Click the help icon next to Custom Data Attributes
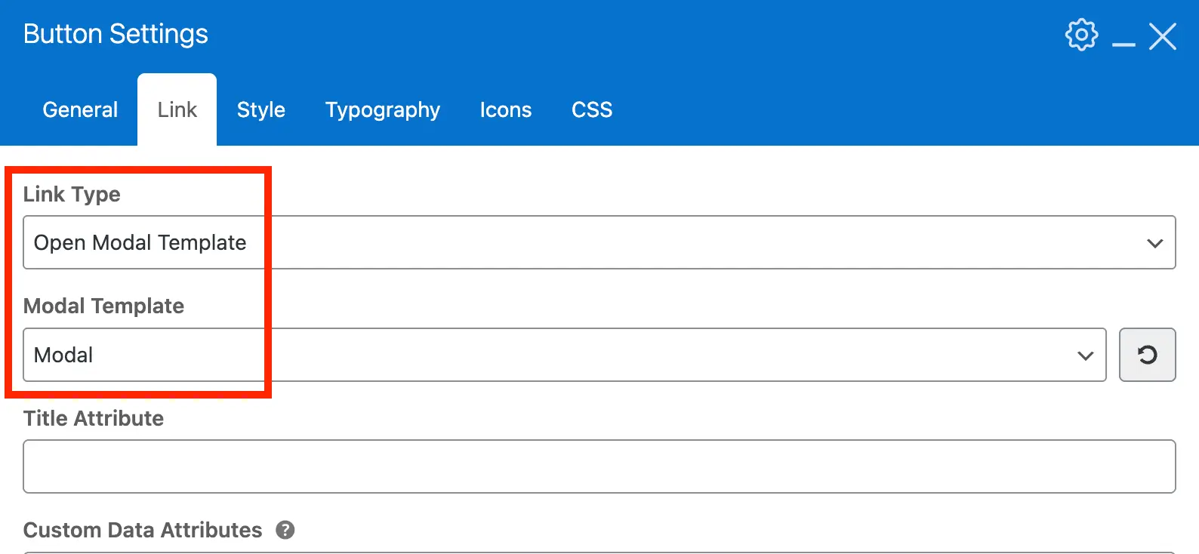1199x554 pixels. coord(285,531)
